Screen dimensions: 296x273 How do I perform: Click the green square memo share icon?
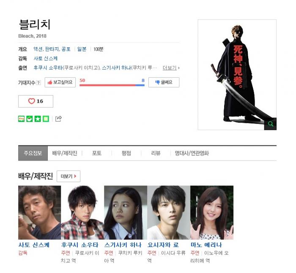[46, 119]
